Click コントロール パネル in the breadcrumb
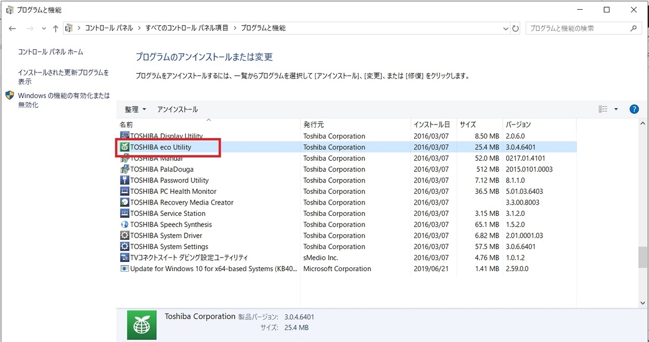The height and width of the screenshot is (342, 649). pos(109,28)
